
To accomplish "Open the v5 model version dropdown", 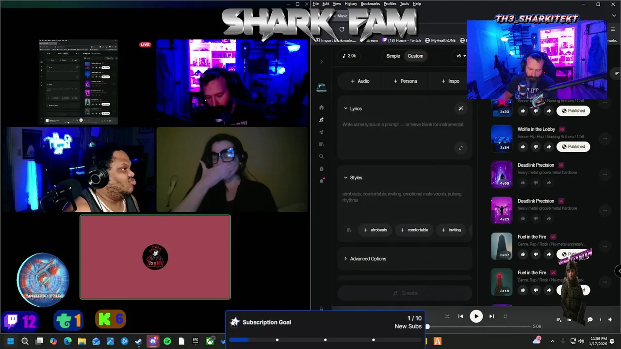I will pos(461,56).
